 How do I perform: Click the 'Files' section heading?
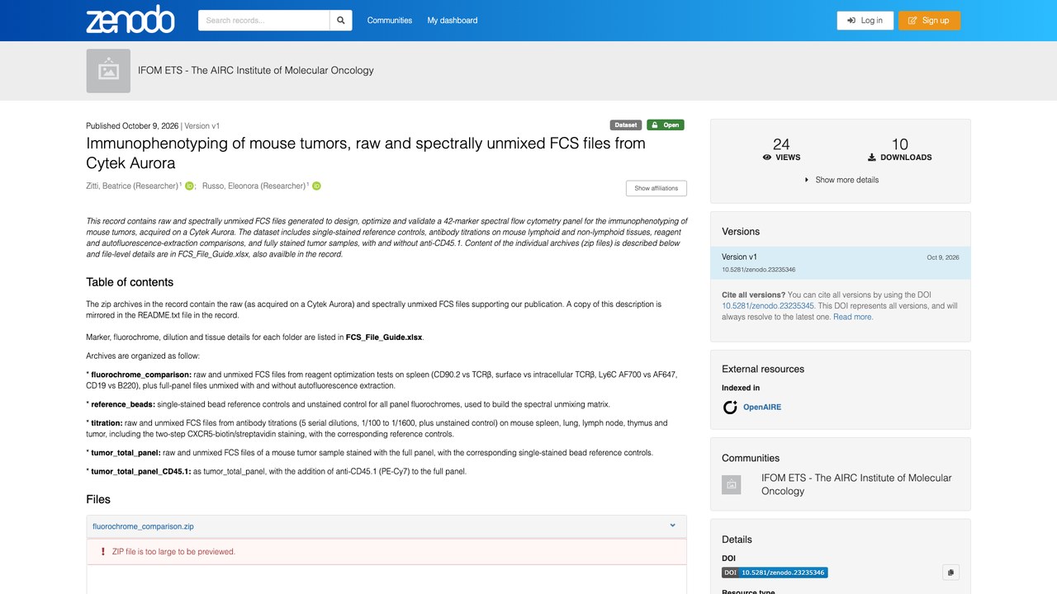tap(98, 499)
